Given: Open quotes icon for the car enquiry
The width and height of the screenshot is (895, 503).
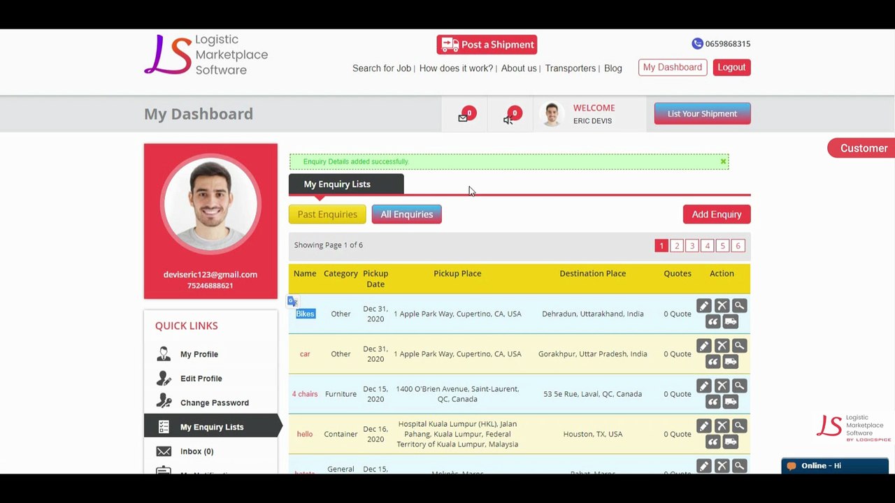Looking at the screenshot, I should 713,362.
